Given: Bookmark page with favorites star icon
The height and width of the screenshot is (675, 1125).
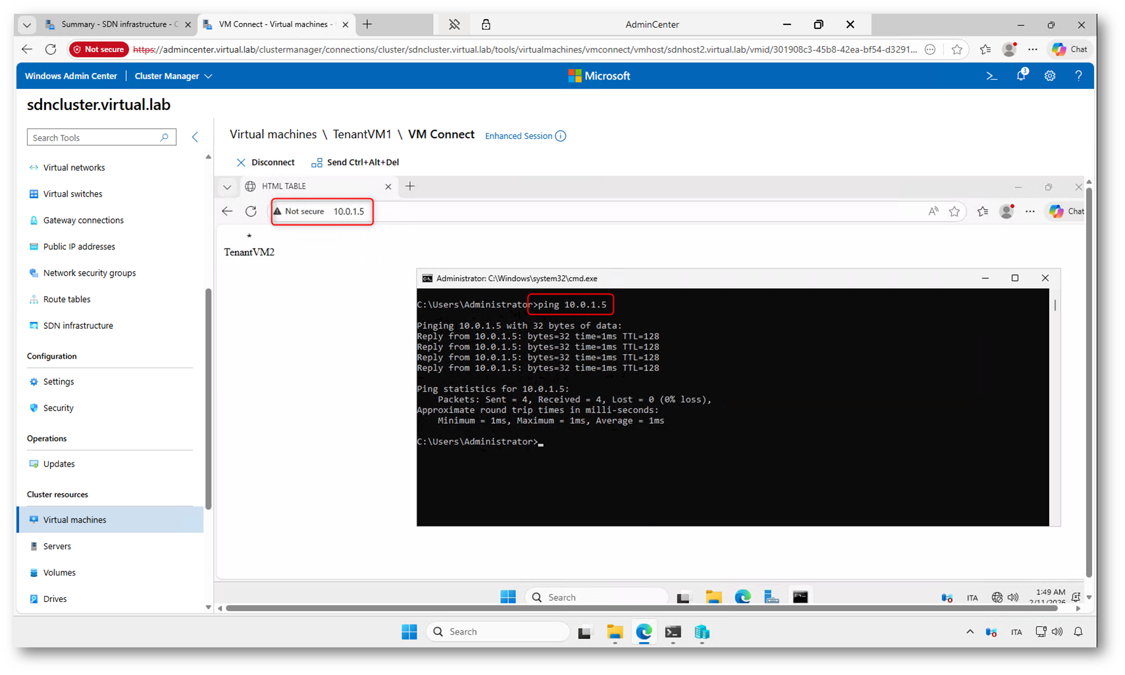Looking at the screenshot, I should coord(956,49).
